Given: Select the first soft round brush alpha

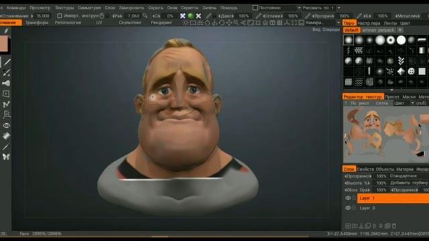Looking at the screenshot, I should [349, 40].
